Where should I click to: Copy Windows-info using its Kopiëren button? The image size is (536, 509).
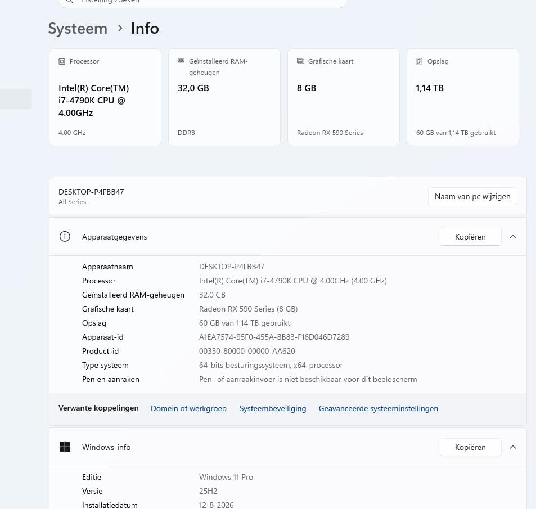click(x=470, y=447)
